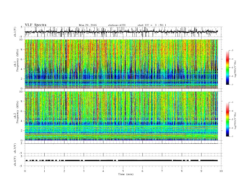Image resolution: width=249 pixels, height=192 pixels.
Task: Click time axis tick label "10" at bottom right
Action: [x=221, y=171]
